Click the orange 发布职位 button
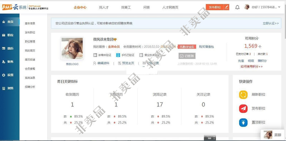286x141 pixels. pos(215,7)
